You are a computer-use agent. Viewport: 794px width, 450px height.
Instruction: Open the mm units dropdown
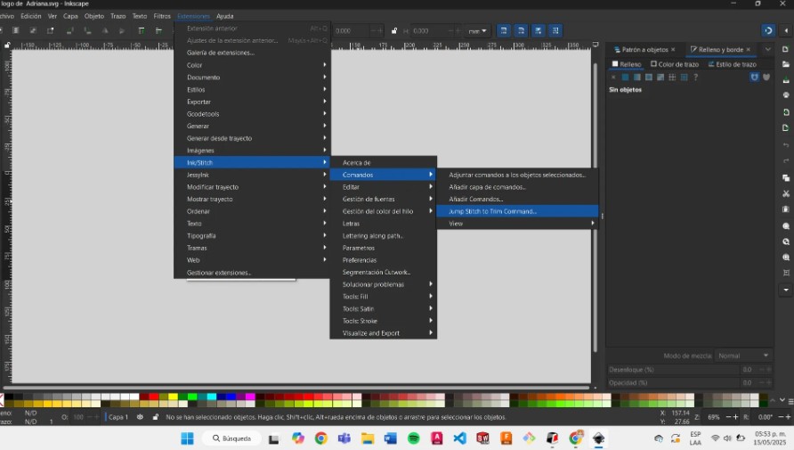point(477,31)
